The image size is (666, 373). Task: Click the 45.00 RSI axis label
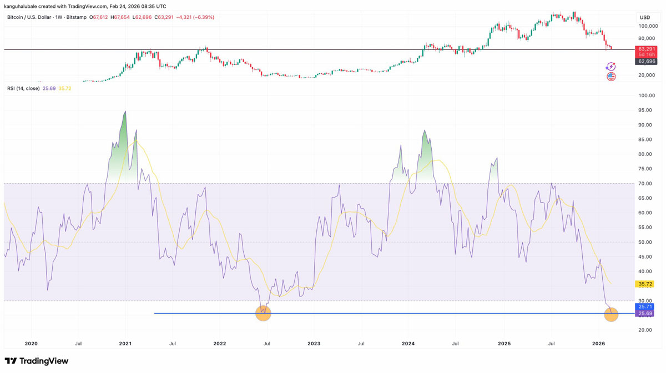point(645,257)
